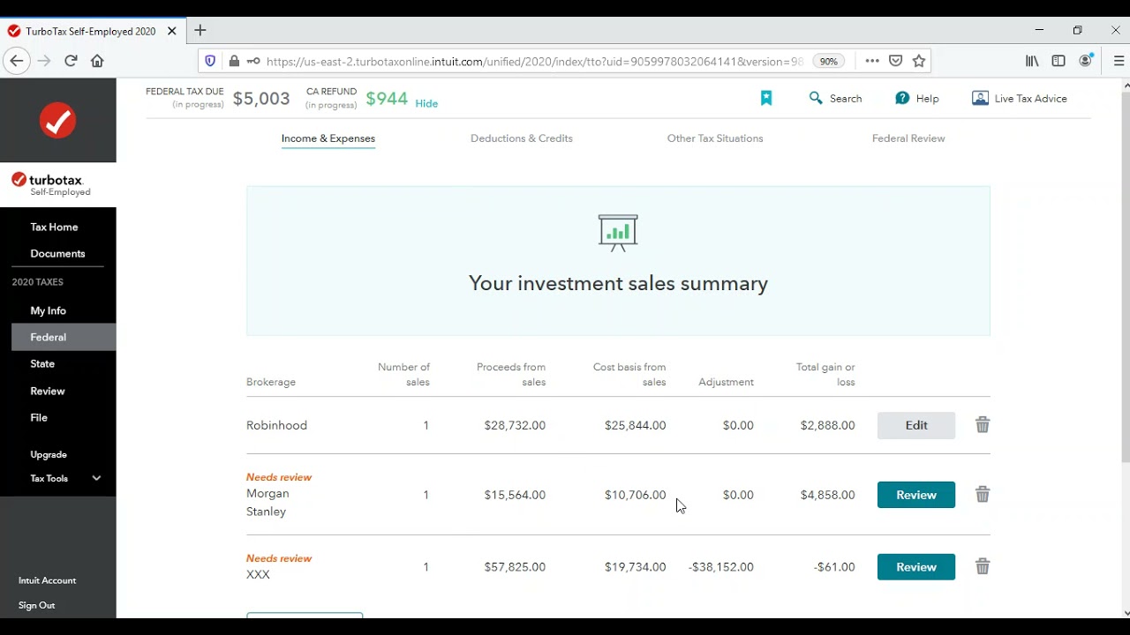The image size is (1130, 635).
Task: Open File in sidebar
Action: coord(39,417)
